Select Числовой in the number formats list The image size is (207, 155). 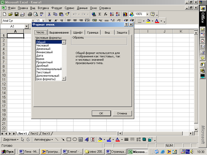[x=49, y=45]
